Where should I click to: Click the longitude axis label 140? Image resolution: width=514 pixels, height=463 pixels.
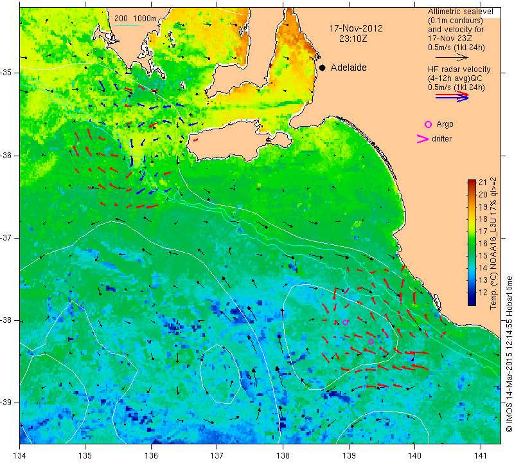(414, 455)
